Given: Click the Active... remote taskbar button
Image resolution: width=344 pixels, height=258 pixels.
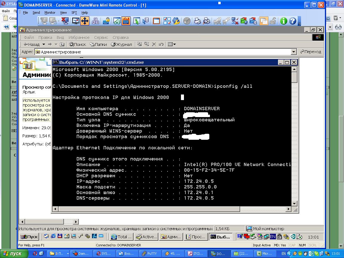Looking at the screenshot, I should (x=146, y=237).
